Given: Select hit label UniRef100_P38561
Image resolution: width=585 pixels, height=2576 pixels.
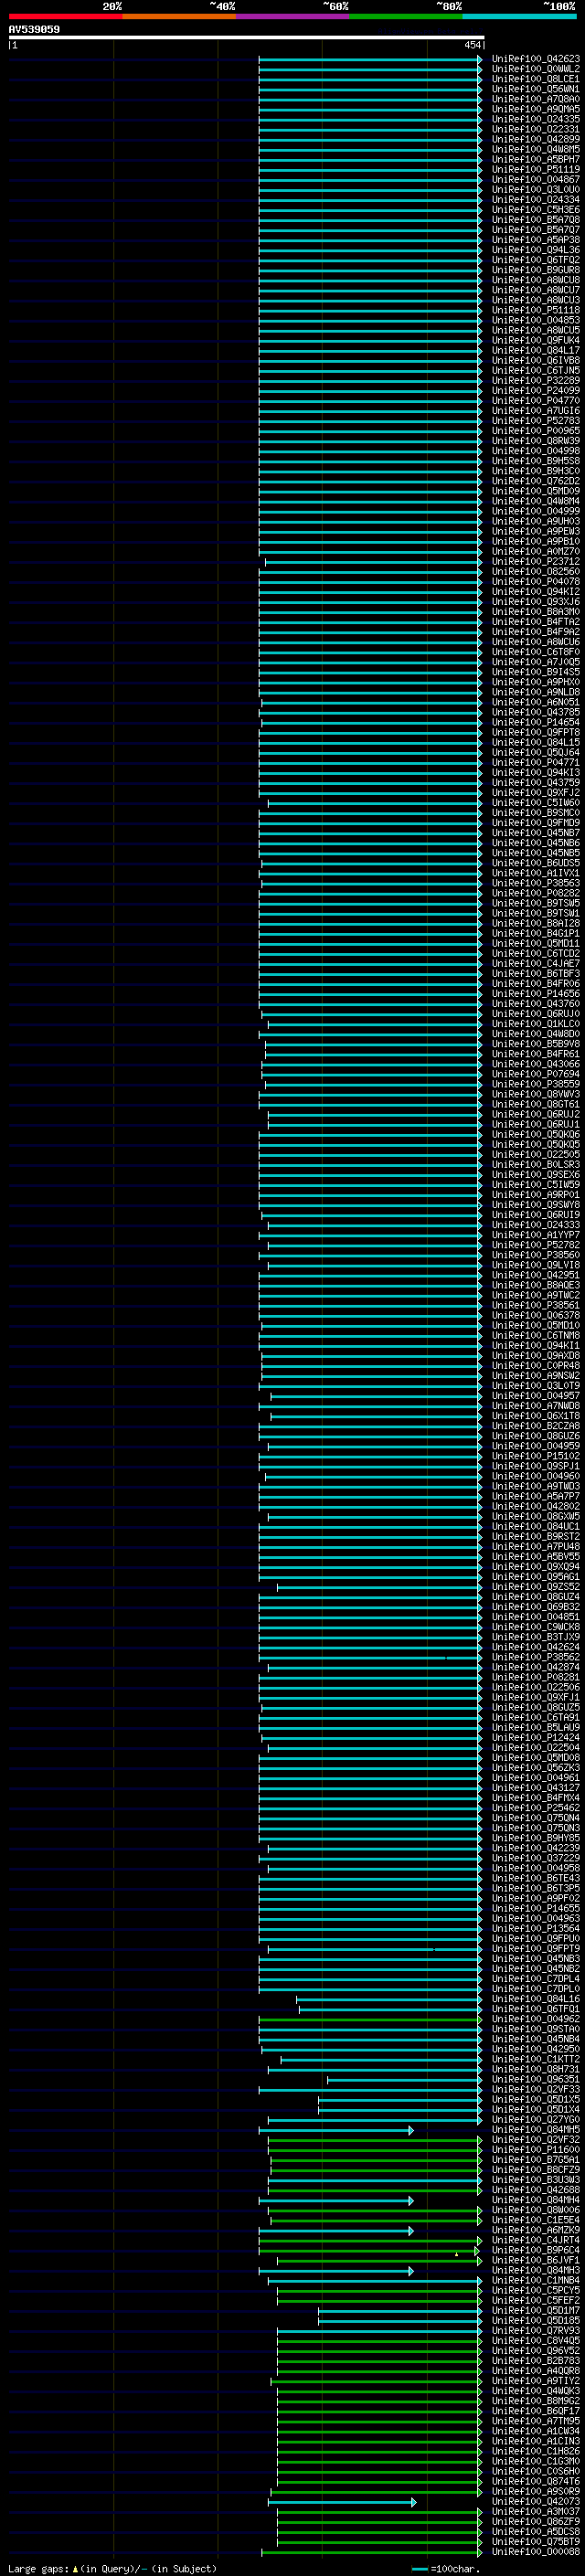Looking at the screenshot, I should coord(536,1305).
